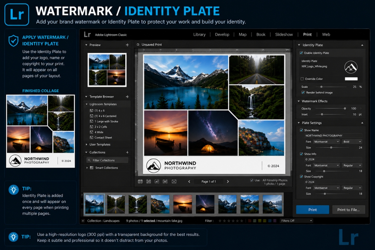375x250 pixels.
Task: Click the blue Print button
Action: [x=312, y=210]
